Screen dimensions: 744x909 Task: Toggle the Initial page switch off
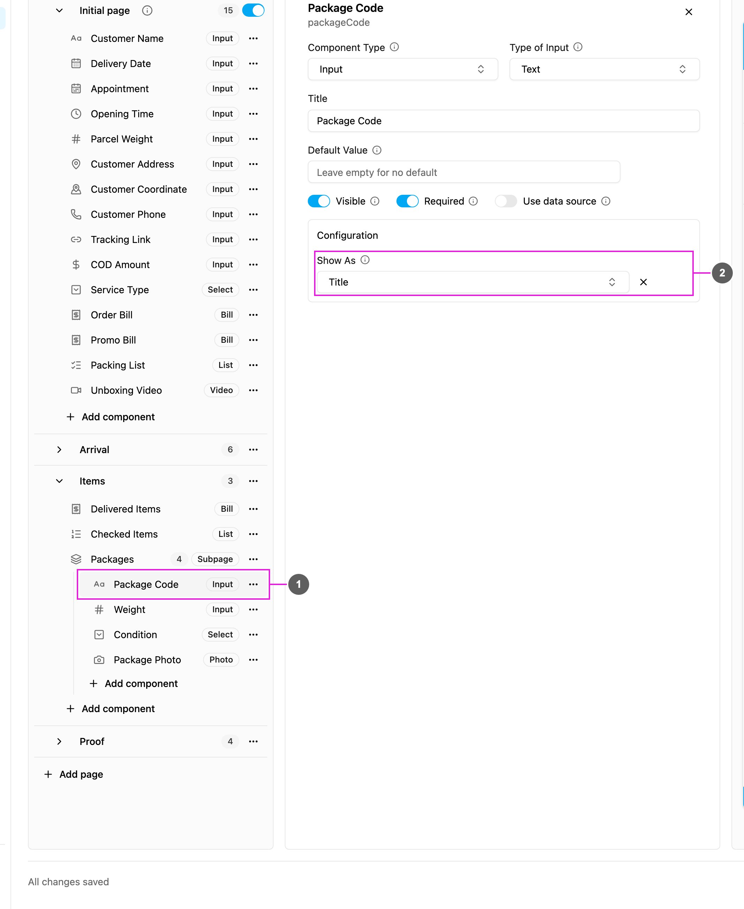[x=253, y=11]
